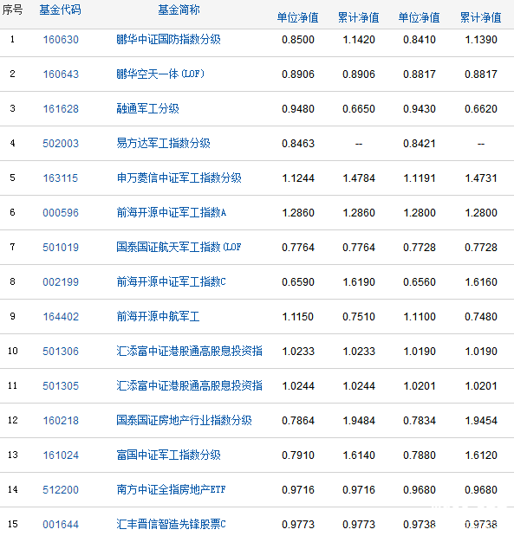
Task: Open fund 鹏华空天一体(LOF)
Action: coord(160,74)
